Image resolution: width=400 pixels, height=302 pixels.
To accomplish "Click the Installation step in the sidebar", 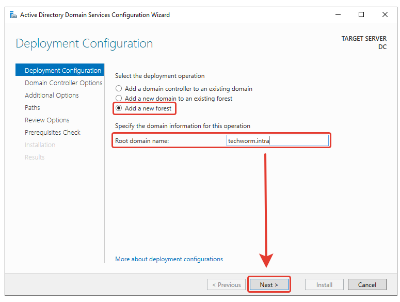I will [40, 145].
